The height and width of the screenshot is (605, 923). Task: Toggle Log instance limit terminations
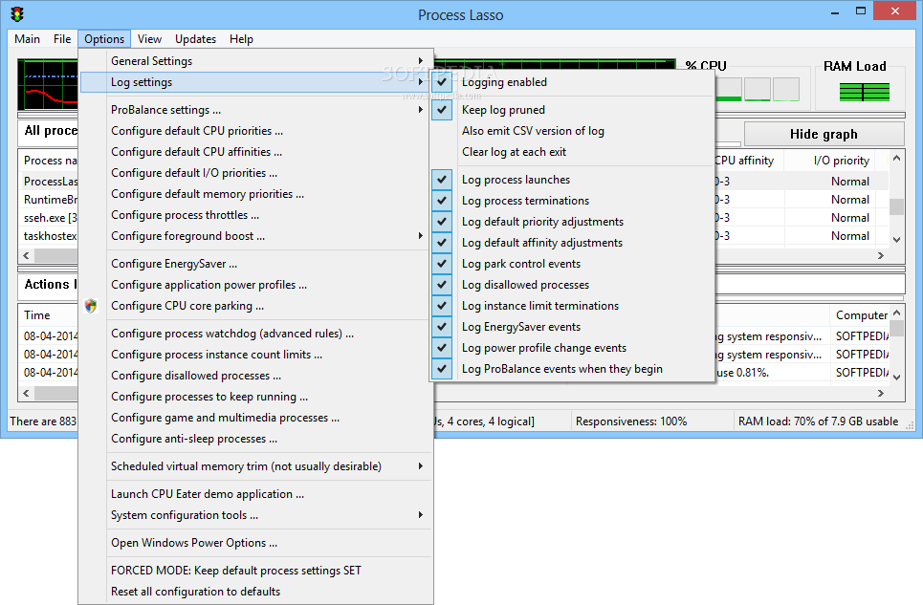coord(442,306)
